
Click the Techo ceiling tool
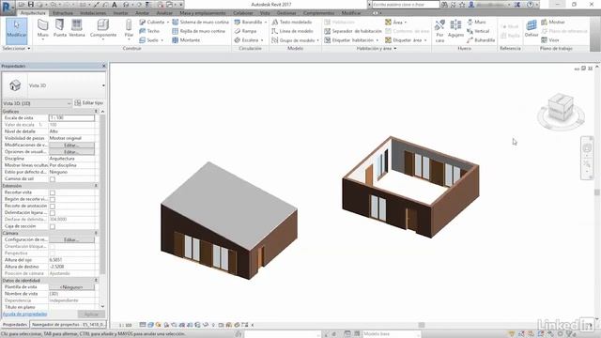pyautogui.click(x=149, y=31)
